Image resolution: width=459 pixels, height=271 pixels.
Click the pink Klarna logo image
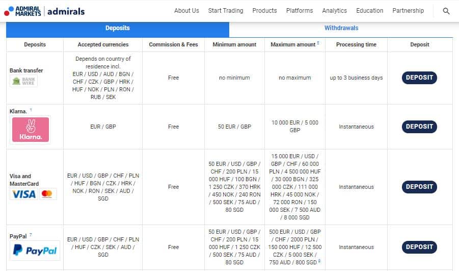pyautogui.click(x=31, y=130)
